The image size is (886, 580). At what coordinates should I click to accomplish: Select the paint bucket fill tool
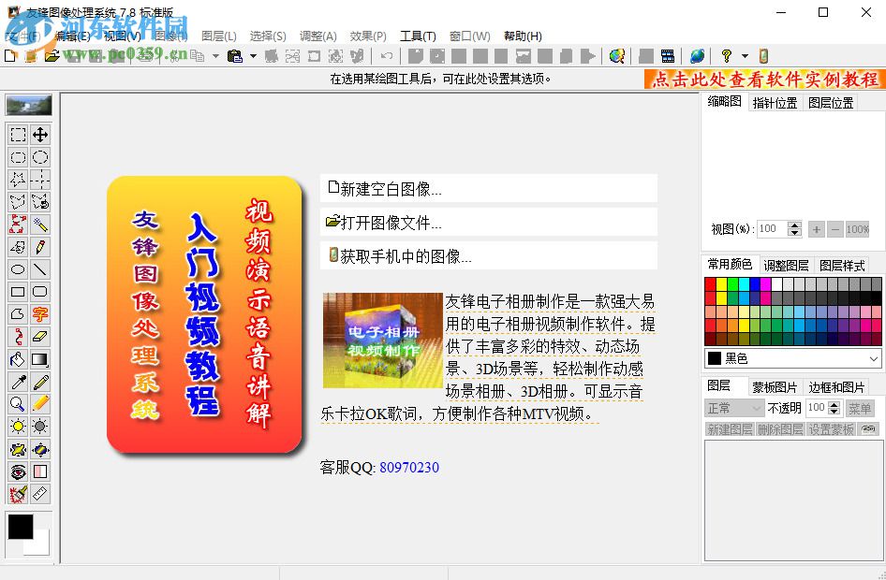(x=17, y=359)
